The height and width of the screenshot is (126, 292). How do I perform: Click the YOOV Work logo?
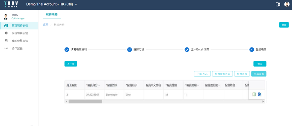click(x=11, y=4)
